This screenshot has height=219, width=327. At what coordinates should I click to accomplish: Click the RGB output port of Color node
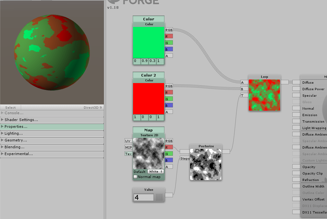[169, 30]
